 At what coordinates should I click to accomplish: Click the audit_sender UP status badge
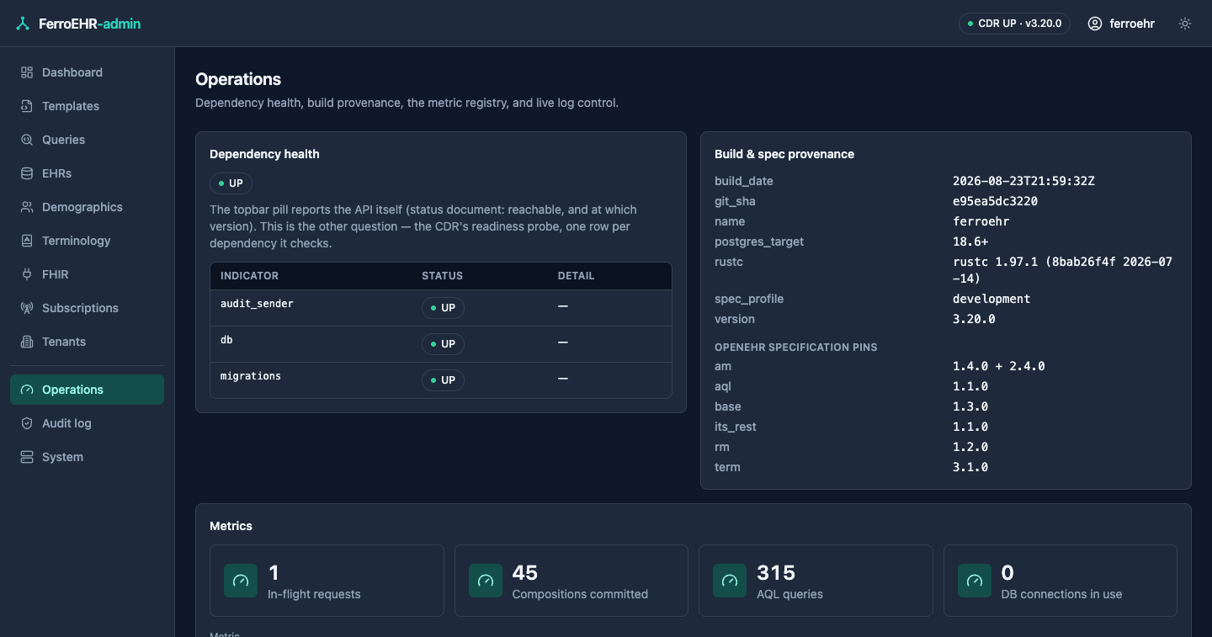pos(443,308)
